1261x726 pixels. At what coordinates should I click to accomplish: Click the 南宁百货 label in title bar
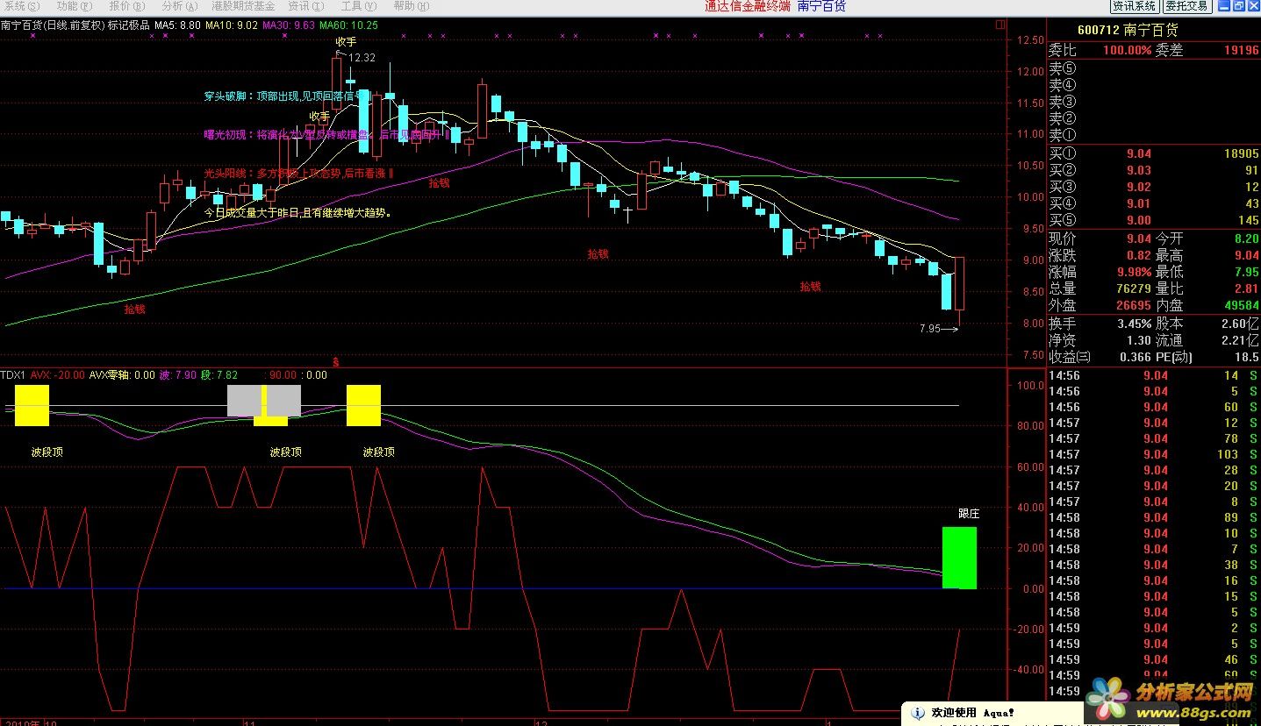click(821, 6)
